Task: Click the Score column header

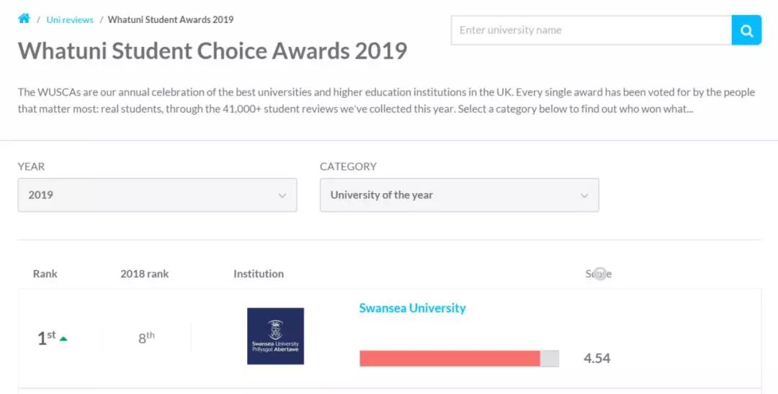Action: pos(598,274)
